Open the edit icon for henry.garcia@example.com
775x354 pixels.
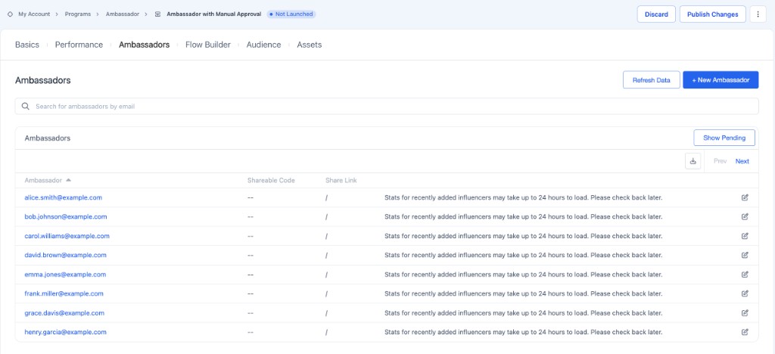click(x=745, y=332)
